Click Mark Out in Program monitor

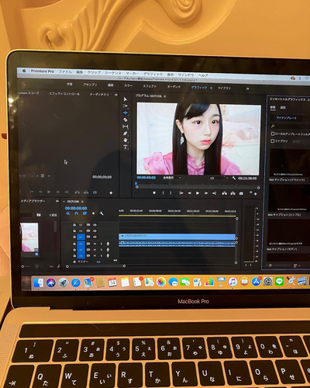pos(170,193)
